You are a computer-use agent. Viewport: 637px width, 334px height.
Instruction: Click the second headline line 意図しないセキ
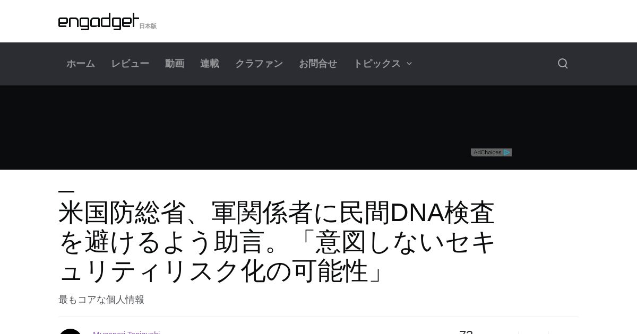coord(405,242)
